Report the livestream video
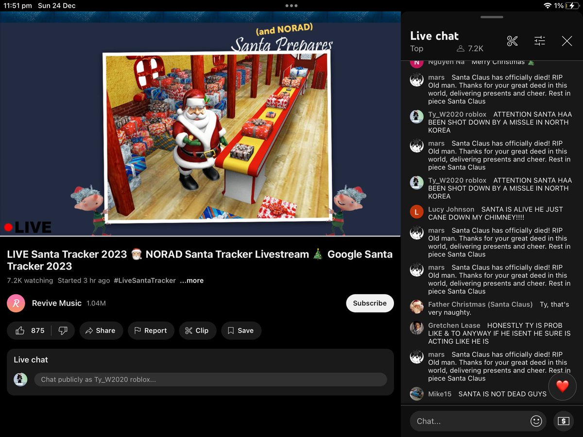The image size is (583, 437). (x=151, y=331)
